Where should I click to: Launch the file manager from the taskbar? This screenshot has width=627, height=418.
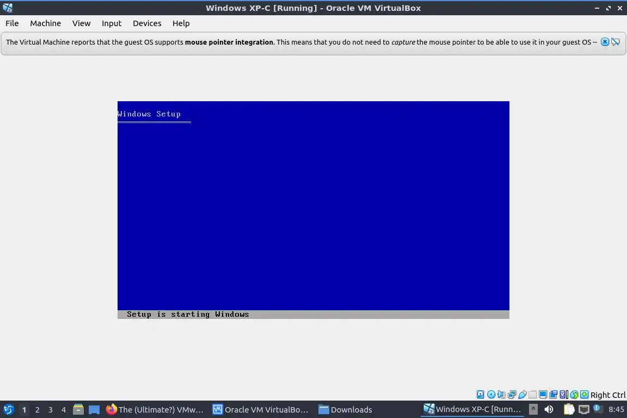pos(78,409)
